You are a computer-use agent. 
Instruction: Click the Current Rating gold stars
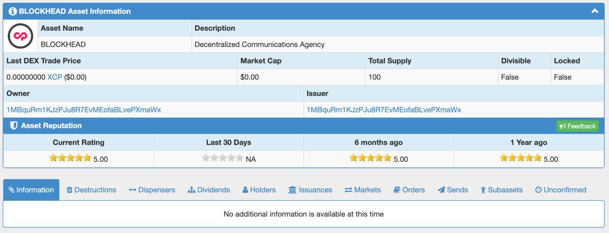[70, 158]
